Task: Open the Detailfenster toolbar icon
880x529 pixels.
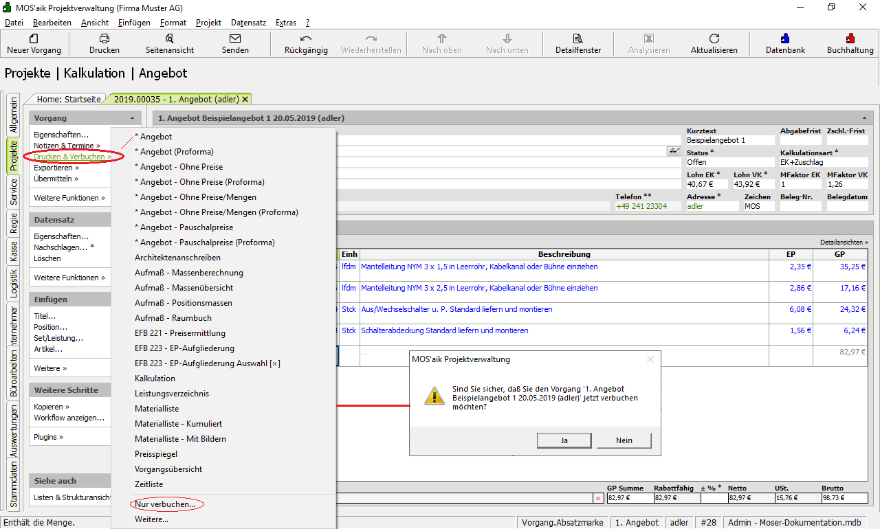Action: coord(577,39)
